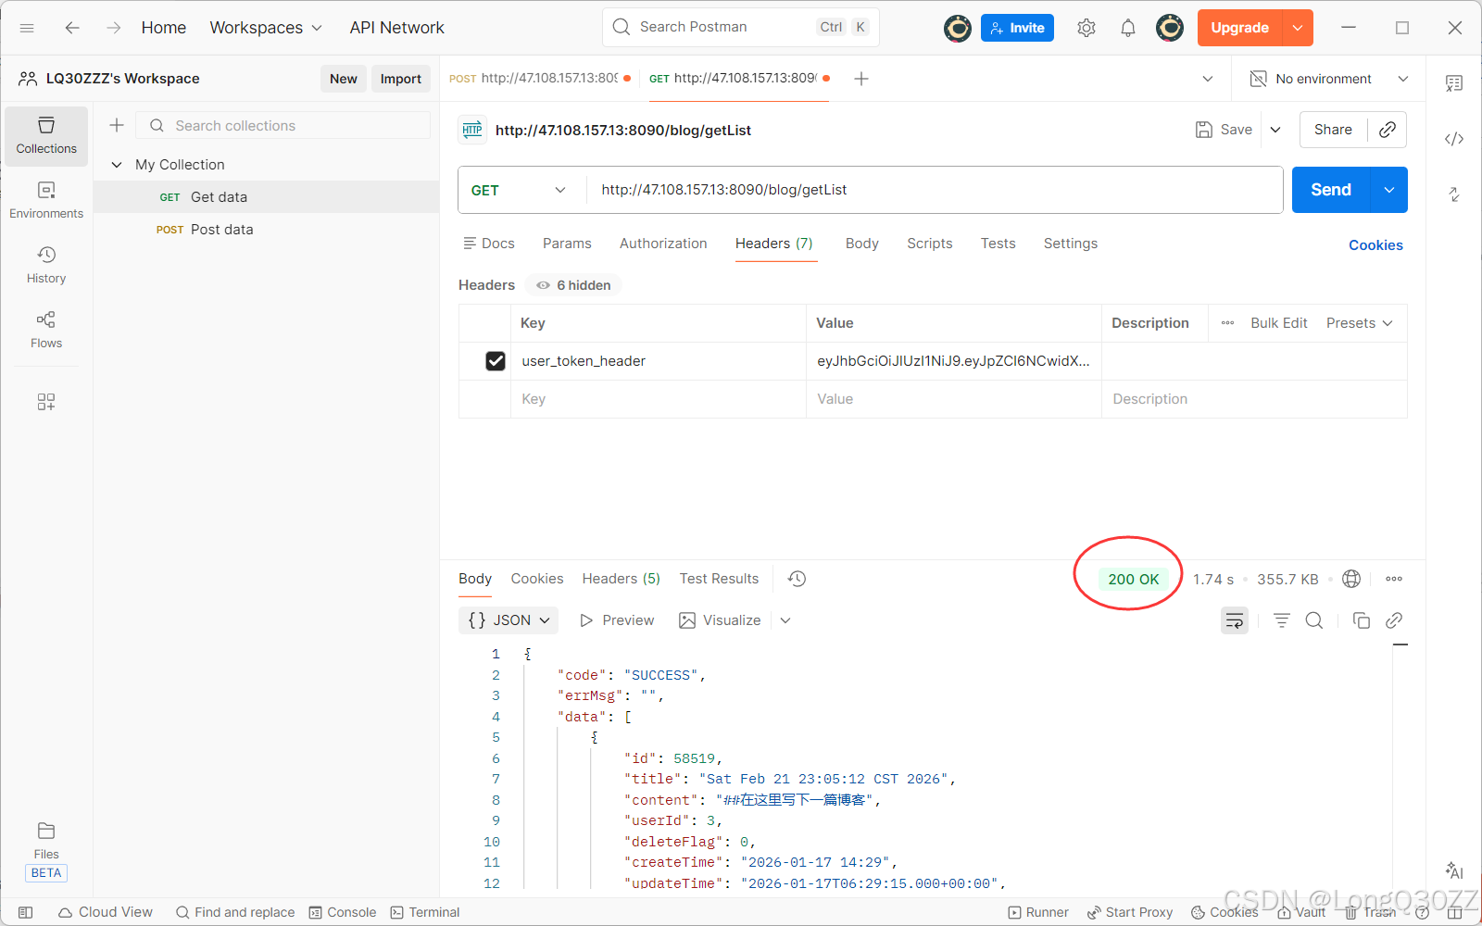Viewport: 1482px width, 926px height.
Task: Open the settings gear icon
Action: [x=1086, y=28]
